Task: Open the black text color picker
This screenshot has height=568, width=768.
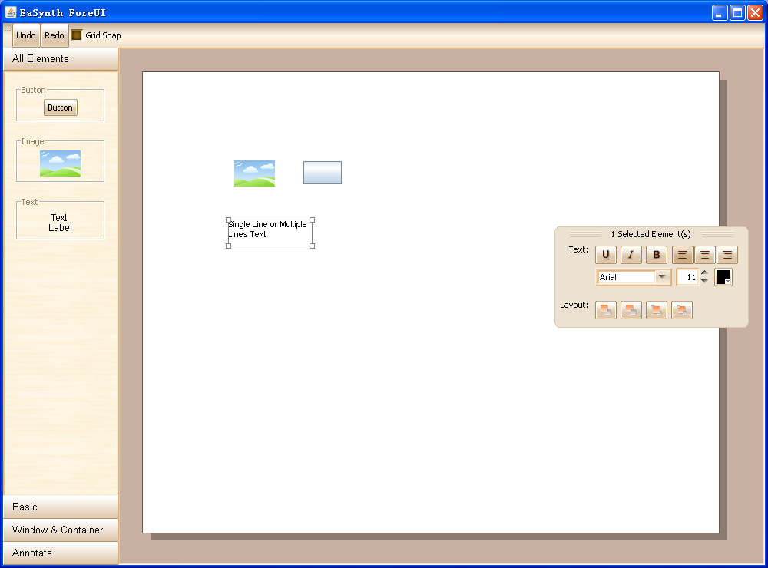Action: pos(723,277)
